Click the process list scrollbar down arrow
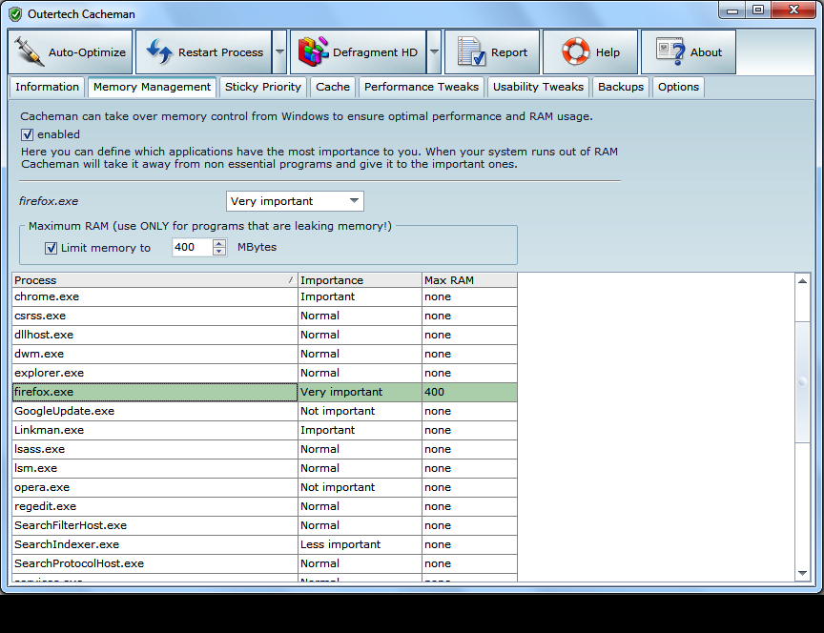 [802, 573]
